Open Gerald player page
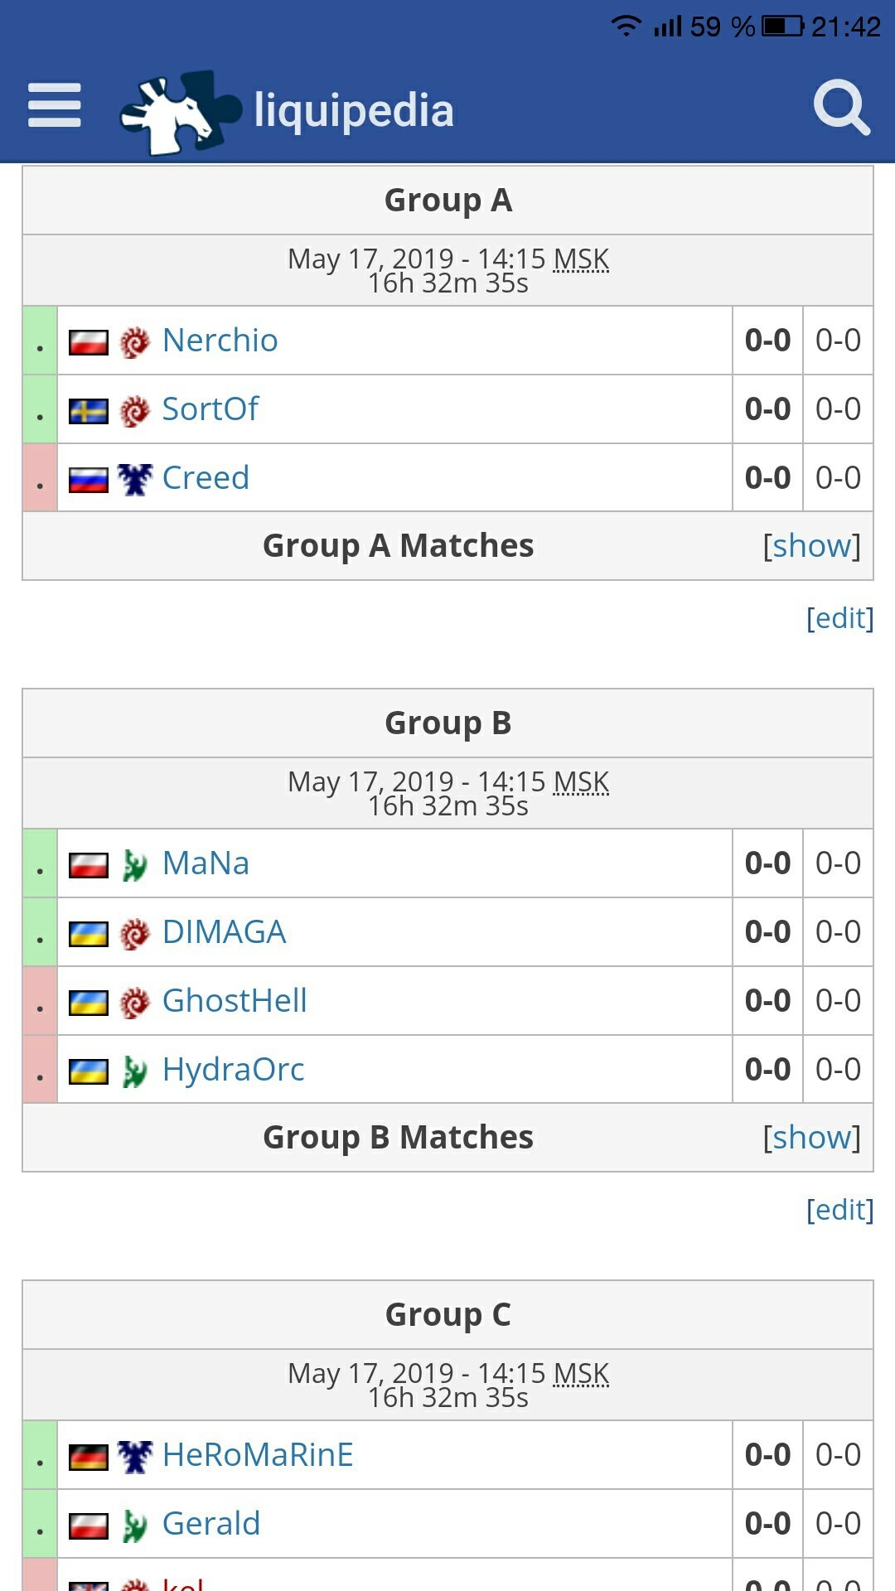The height and width of the screenshot is (1591, 895). pyautogui.click(x=210, y=1524)
